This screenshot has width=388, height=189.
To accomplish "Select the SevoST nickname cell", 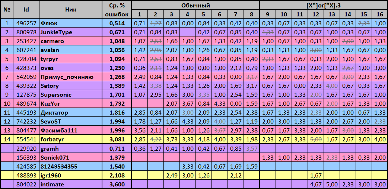I will pyautogui.click(x=70, y=122).
